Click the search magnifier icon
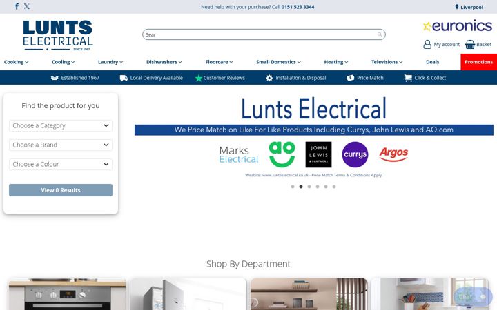The width and height of the screenshot is (497, 310). pos(380,34)
